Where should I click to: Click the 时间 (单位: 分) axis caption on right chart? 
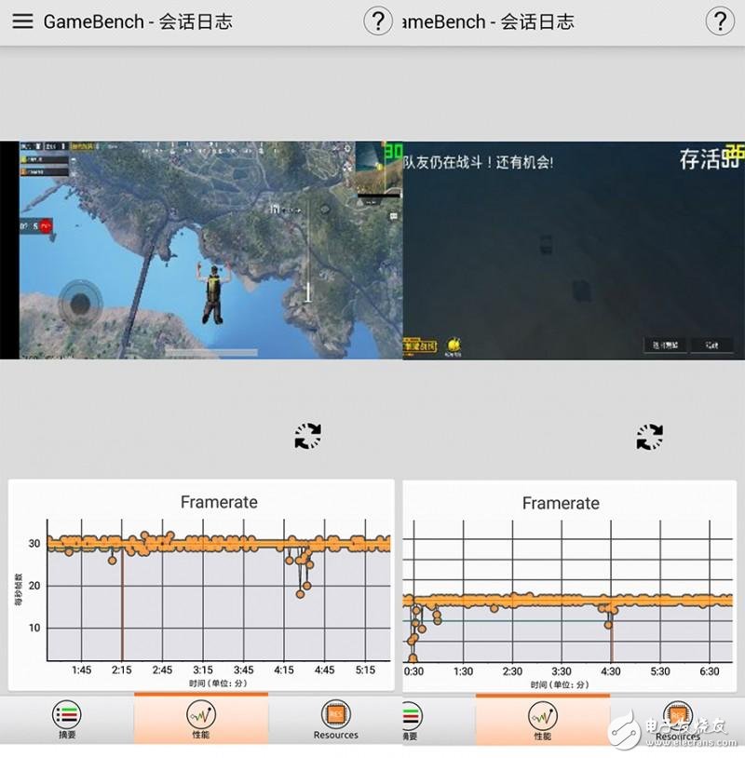click(x=560, y=685)
